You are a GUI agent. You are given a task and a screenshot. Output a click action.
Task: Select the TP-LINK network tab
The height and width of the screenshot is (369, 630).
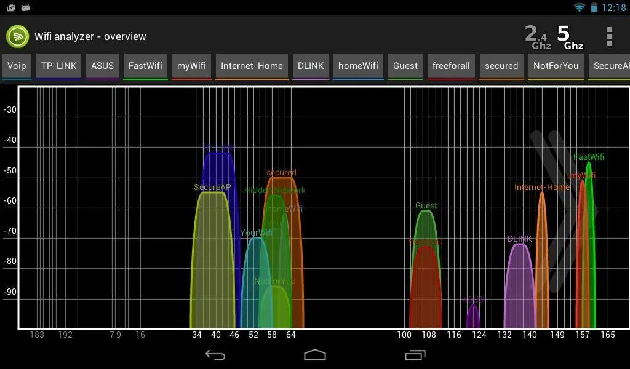58,65
